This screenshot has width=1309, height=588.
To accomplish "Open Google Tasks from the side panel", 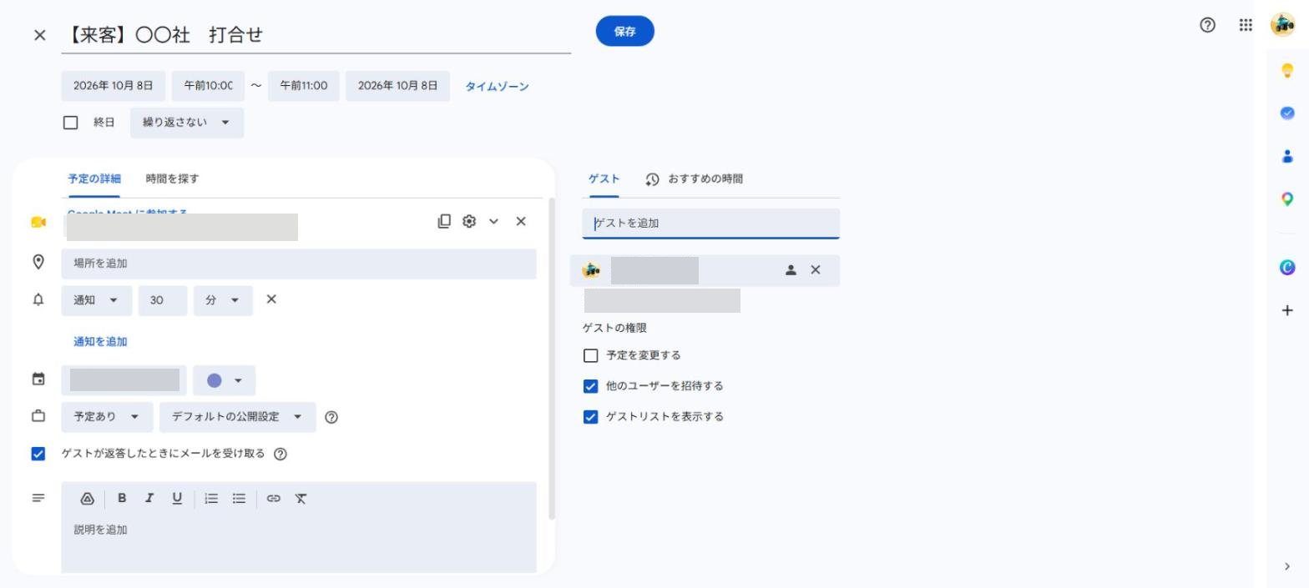I will tap(1287, 113).
